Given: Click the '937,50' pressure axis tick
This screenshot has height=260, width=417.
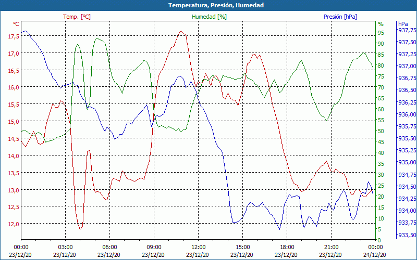Looking at the screenshot, I should pyautogui.click(x=407, y=43).
